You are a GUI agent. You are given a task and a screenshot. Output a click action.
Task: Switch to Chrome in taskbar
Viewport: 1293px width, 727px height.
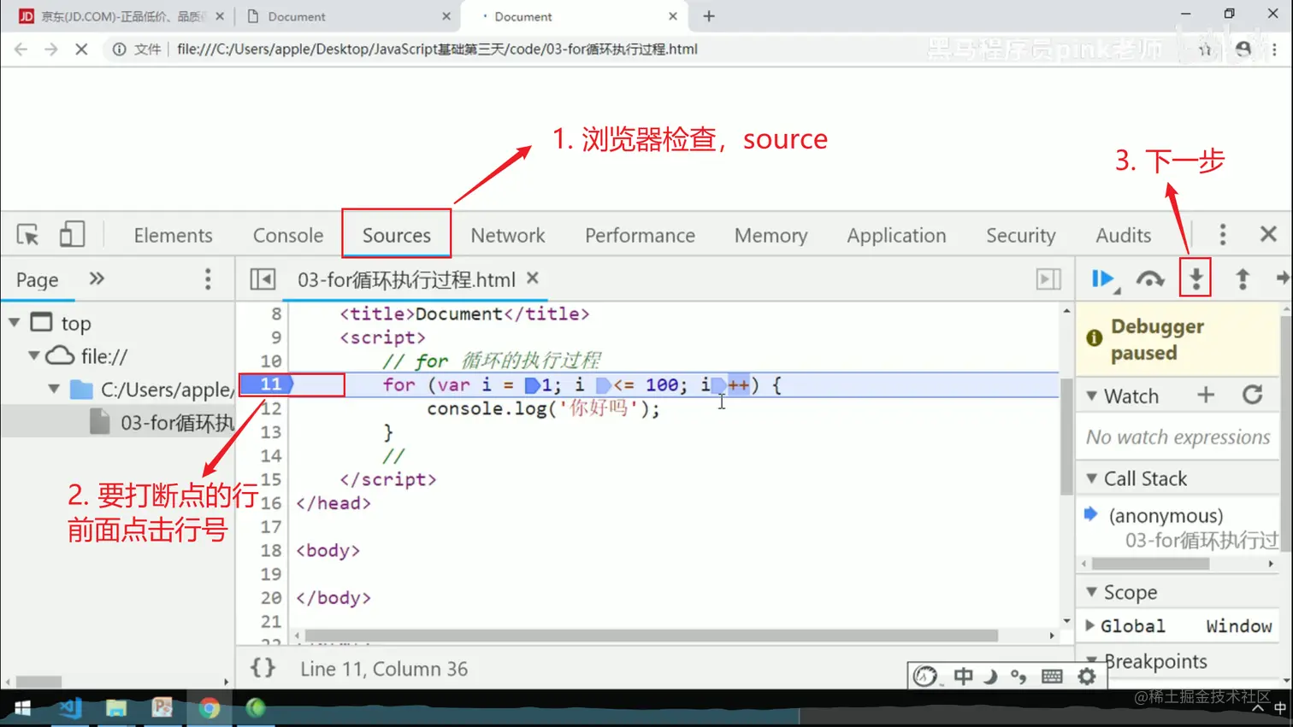[x=210, y=708]
